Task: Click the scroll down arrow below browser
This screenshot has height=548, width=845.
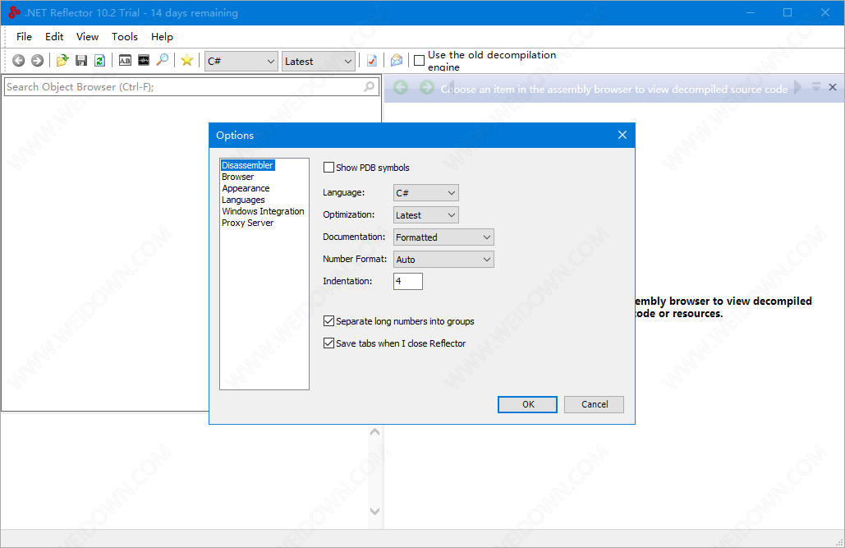Action: click(x=374, y=510)
